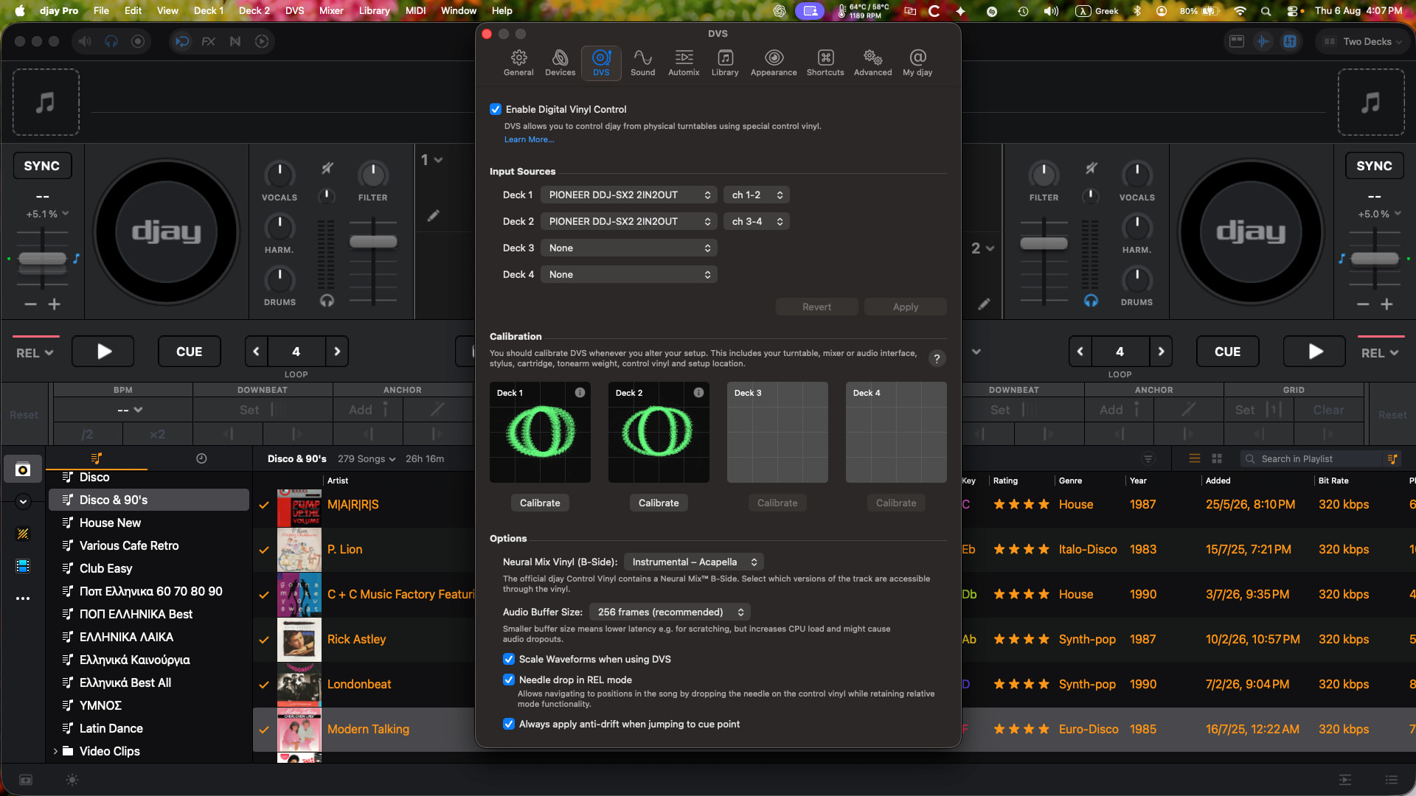Click the Learn More link

click(529, 139)
